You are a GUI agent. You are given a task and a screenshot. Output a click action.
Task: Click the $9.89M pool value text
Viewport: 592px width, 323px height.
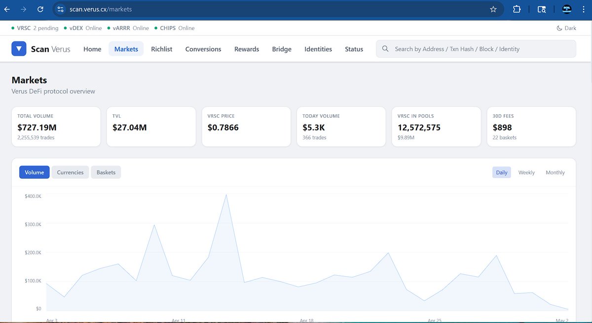click(x=406, y=137)
